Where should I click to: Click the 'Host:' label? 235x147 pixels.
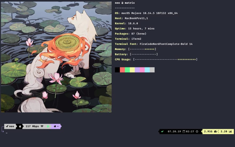coord(119,18)
